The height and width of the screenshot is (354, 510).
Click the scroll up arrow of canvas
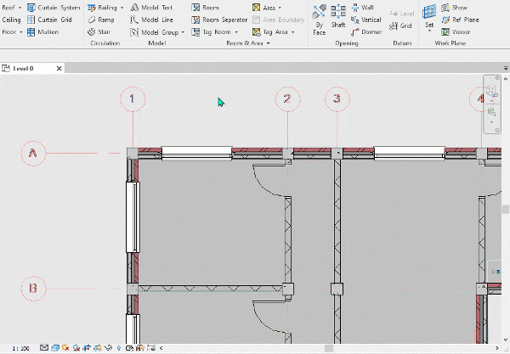[x=506, y=79]
